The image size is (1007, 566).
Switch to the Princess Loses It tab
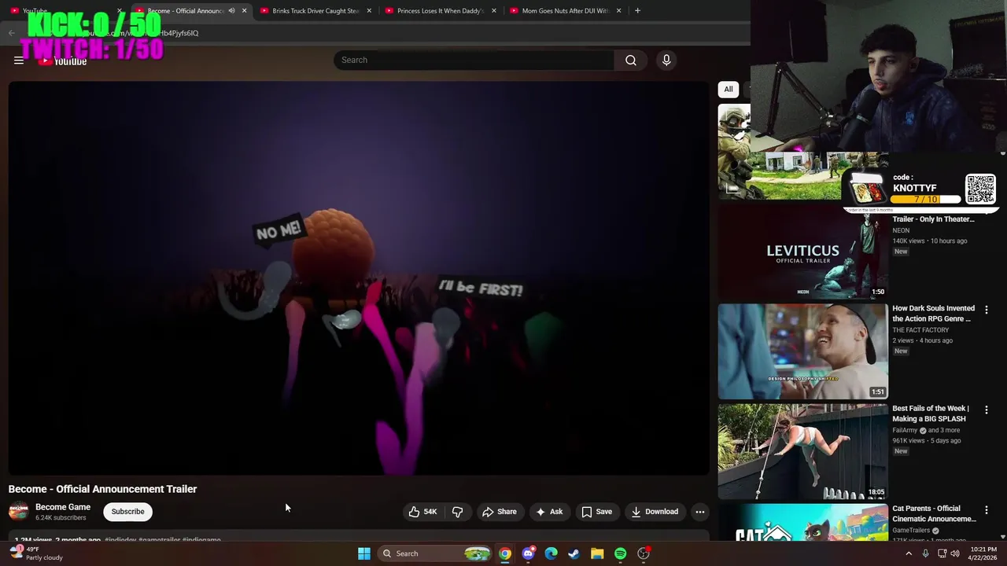[435, 11]
